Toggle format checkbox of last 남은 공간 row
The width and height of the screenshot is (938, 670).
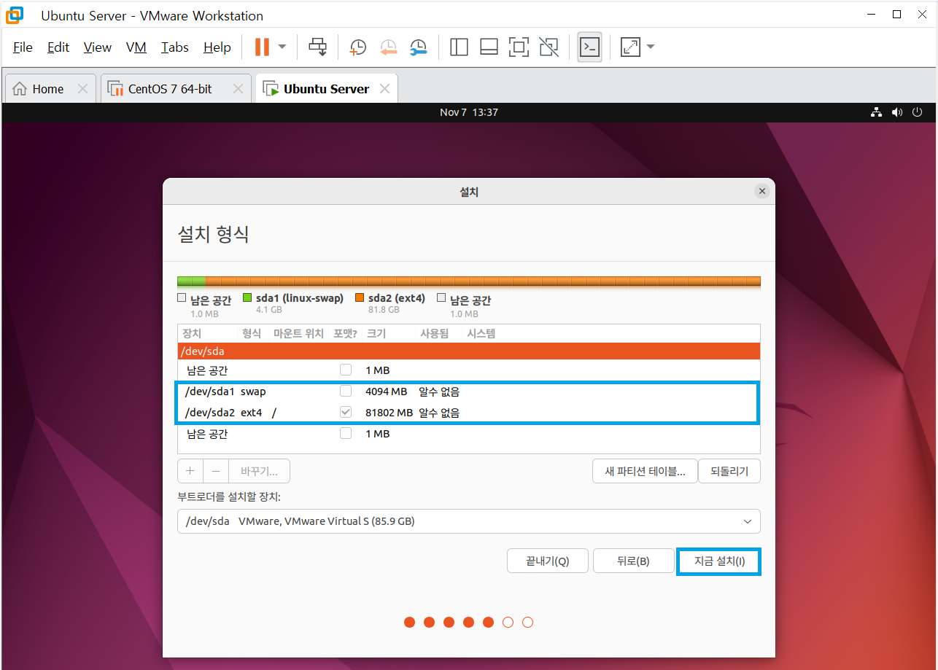[346, 434]
